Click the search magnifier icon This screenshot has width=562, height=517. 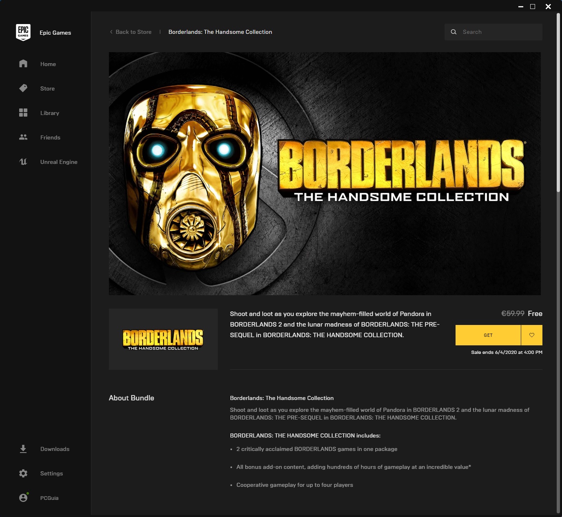(454, 32)
